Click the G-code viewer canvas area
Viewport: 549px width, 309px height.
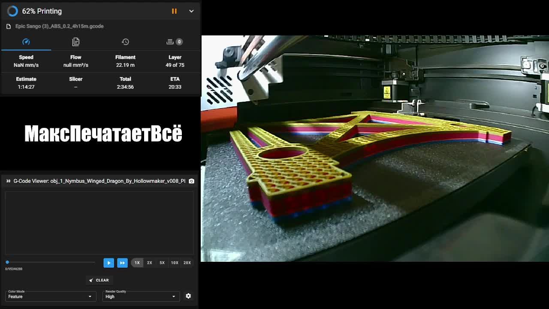(99, 223)
